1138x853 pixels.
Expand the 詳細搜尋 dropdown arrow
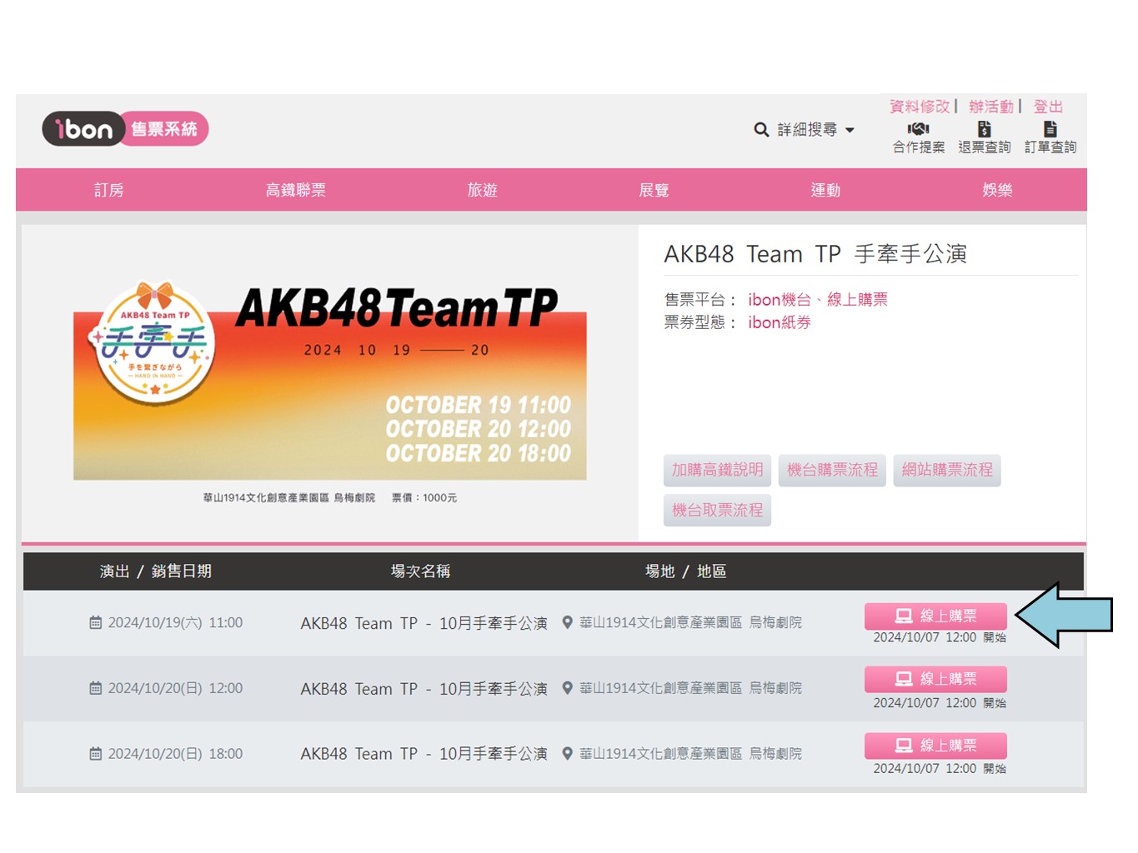point(850,131)
